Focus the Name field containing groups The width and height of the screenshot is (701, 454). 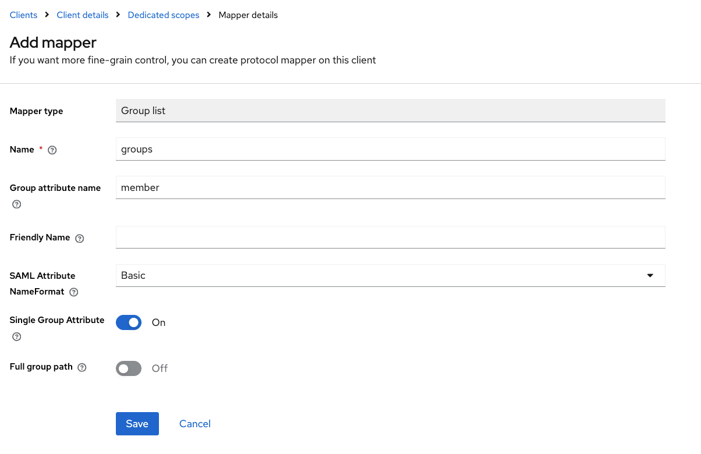tap(390, 149)
